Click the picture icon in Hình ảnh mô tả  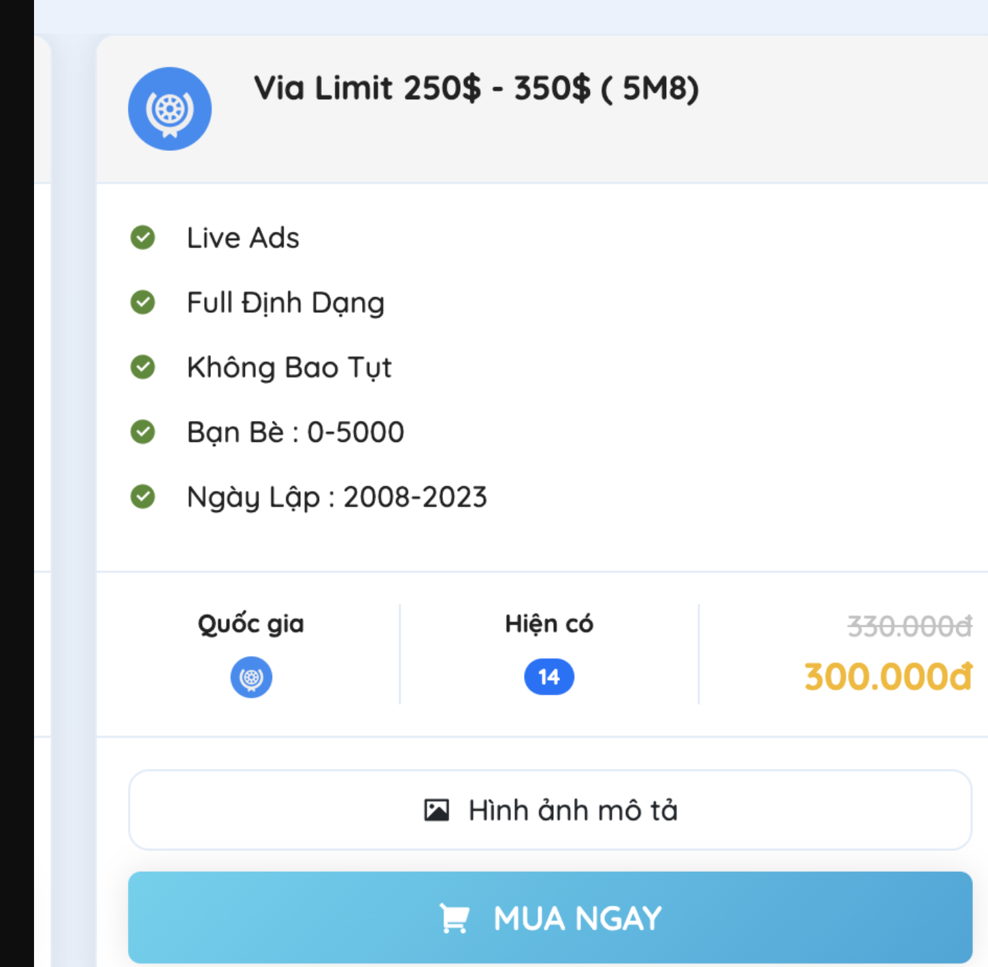click(436, 810)
